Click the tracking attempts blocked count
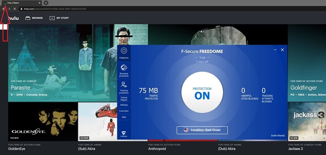 [267, 96]
